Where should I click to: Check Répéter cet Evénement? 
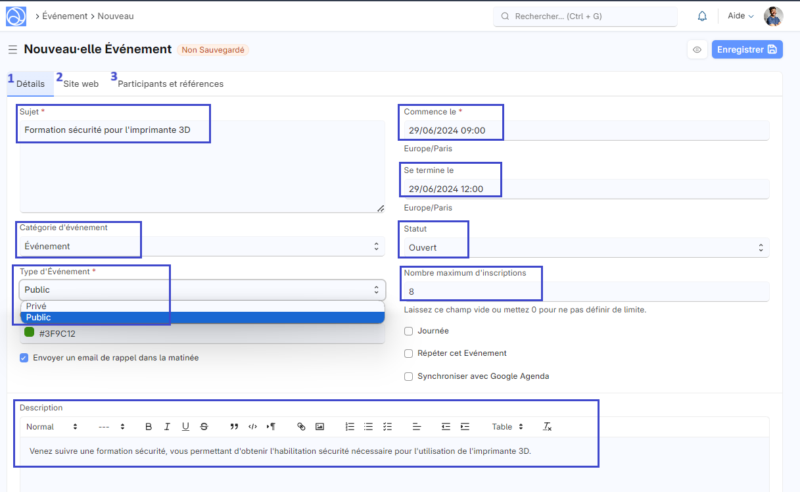409,353
